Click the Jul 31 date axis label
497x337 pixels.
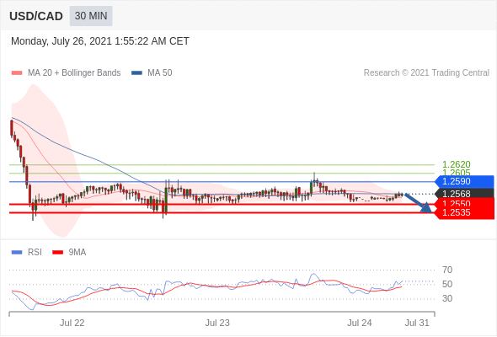pyautogui.click(x=417, y=323)
